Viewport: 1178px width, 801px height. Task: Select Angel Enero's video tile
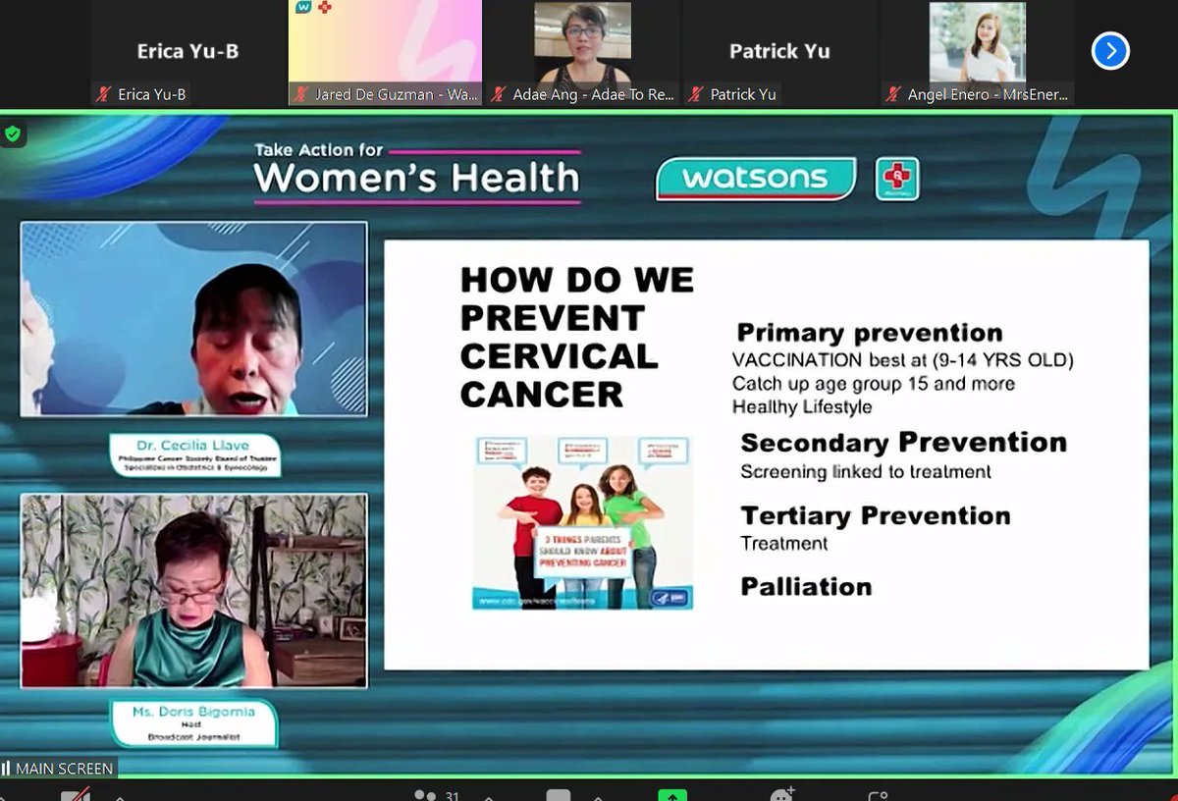[977, 53]
